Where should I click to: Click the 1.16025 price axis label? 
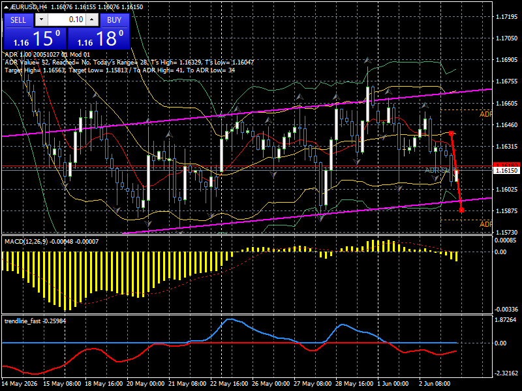pos(506,190)
